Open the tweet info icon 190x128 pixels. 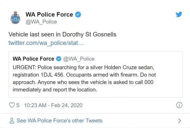coord(179,105)
